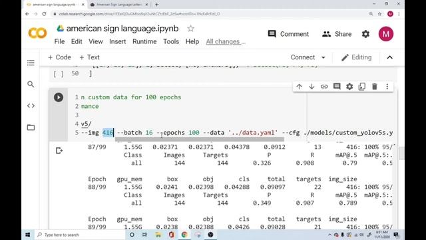Open a new browser tab
This screenshot has width=426, height=240.
157,5
